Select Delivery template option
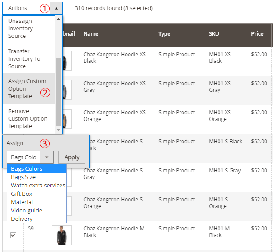273x252 pixels. pos(22,219)
